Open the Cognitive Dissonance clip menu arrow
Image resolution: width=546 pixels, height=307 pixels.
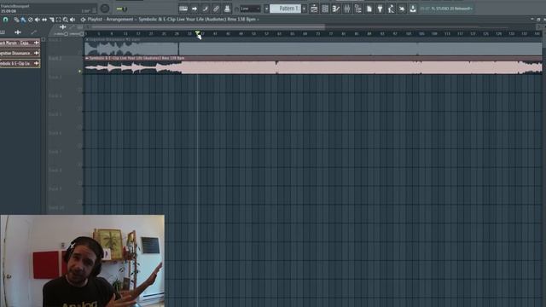tap(87, 40)
